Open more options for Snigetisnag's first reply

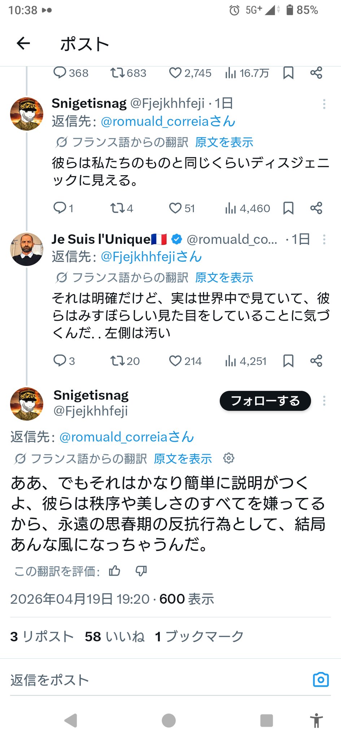(x=324, y=104)
